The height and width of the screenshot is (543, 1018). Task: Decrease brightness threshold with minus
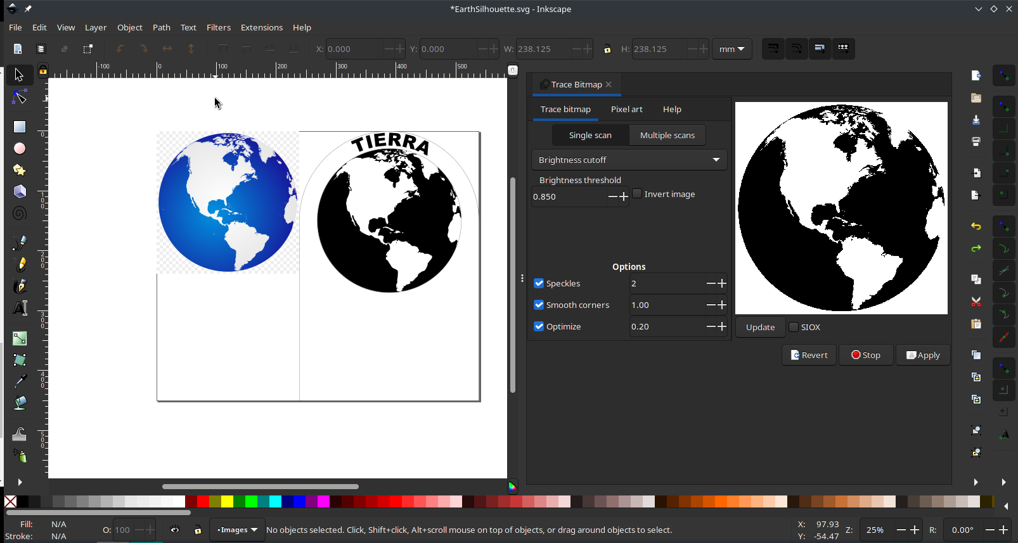coord(613,196)
